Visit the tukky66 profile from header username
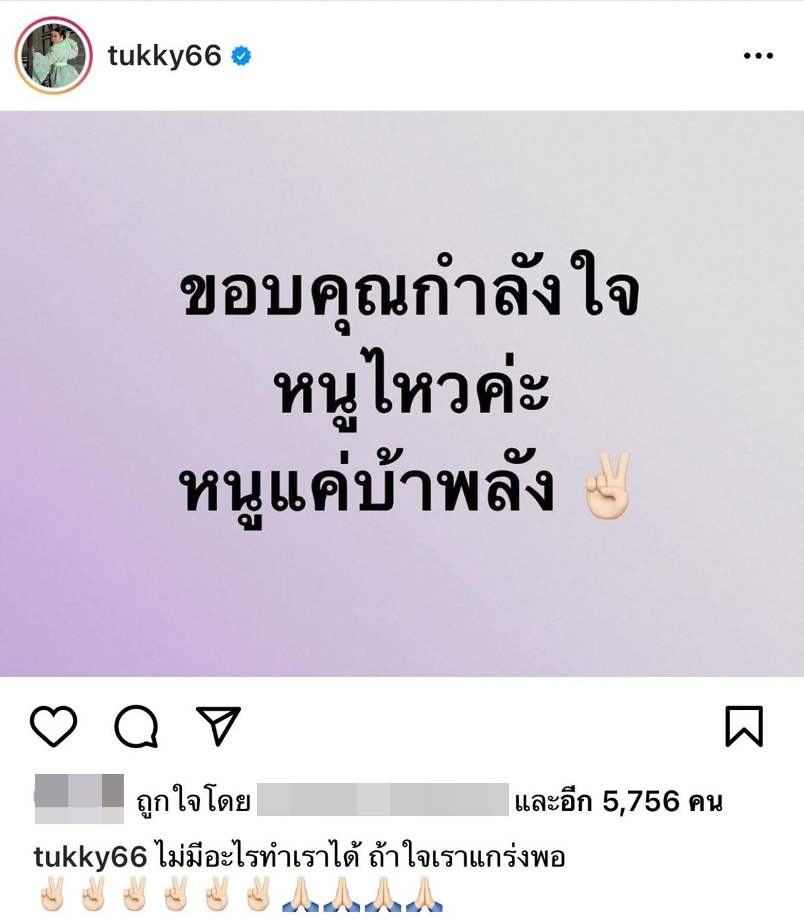 [x=165, y=56]
